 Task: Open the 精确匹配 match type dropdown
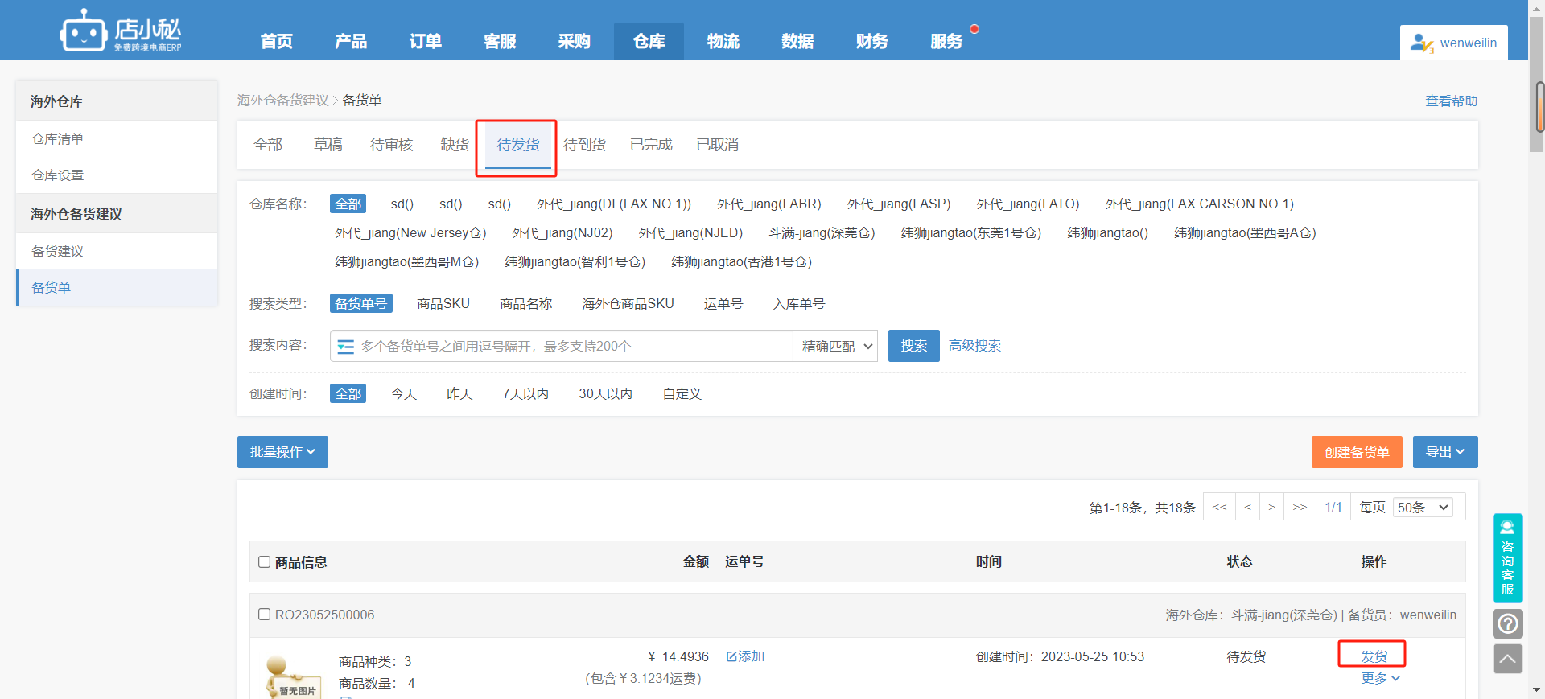click(x=836, y=347)
